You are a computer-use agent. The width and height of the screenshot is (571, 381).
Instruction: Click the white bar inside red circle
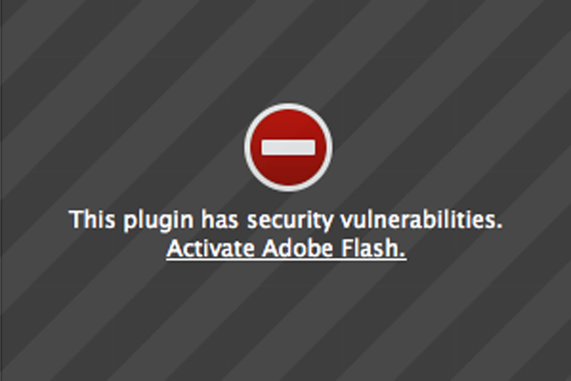tap(288, 147)
